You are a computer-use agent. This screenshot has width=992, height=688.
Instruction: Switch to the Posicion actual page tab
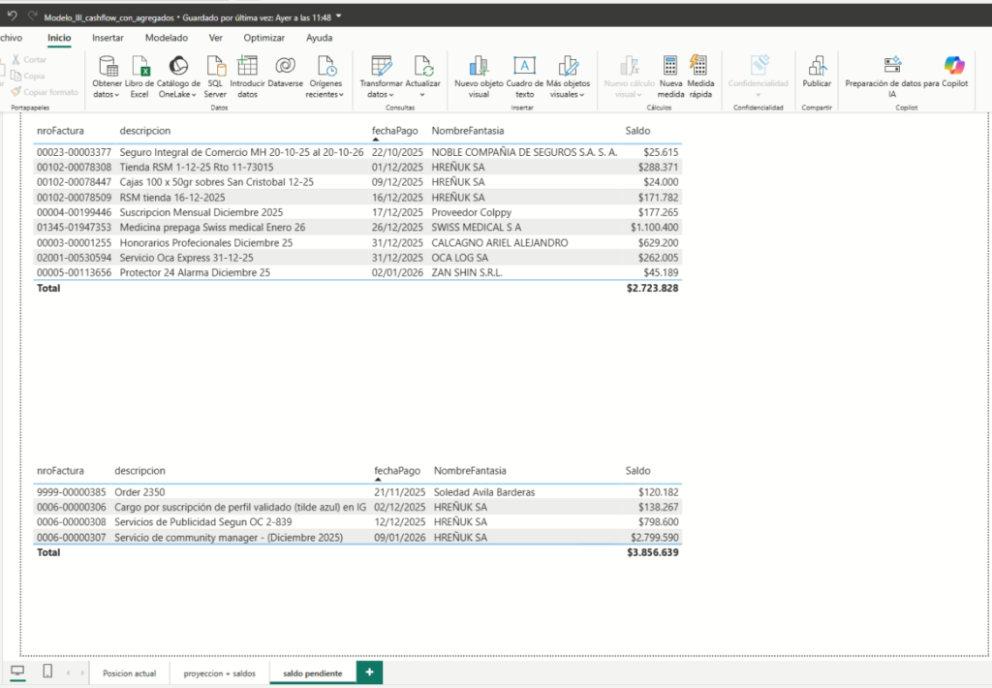click(129, 673)
